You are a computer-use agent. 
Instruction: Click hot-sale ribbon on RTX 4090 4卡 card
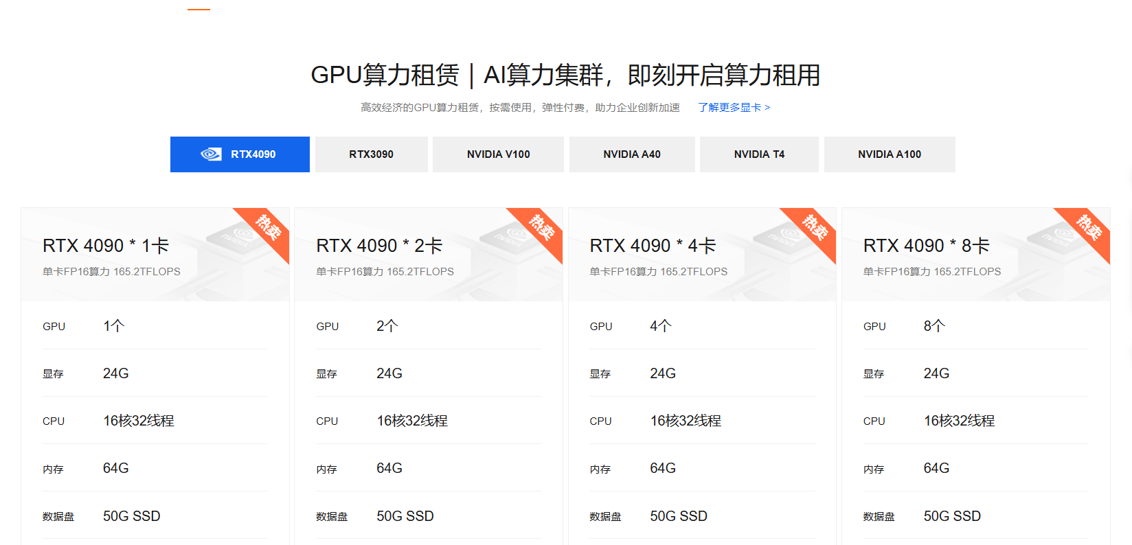814,229
